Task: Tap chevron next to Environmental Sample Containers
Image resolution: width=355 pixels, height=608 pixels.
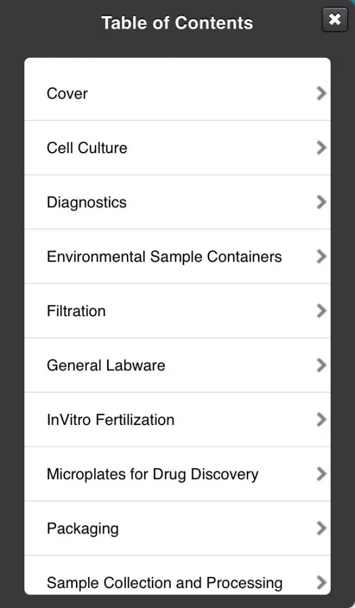Action: point(322,257)
